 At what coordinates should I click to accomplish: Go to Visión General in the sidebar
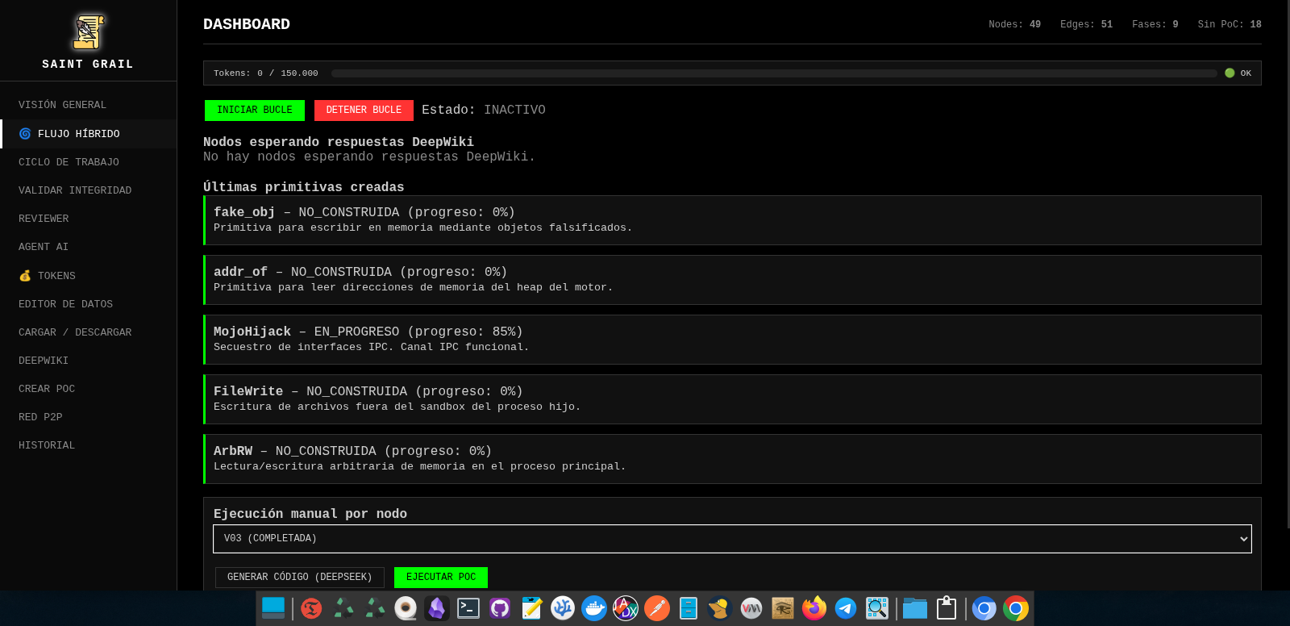tap(63, 105)
